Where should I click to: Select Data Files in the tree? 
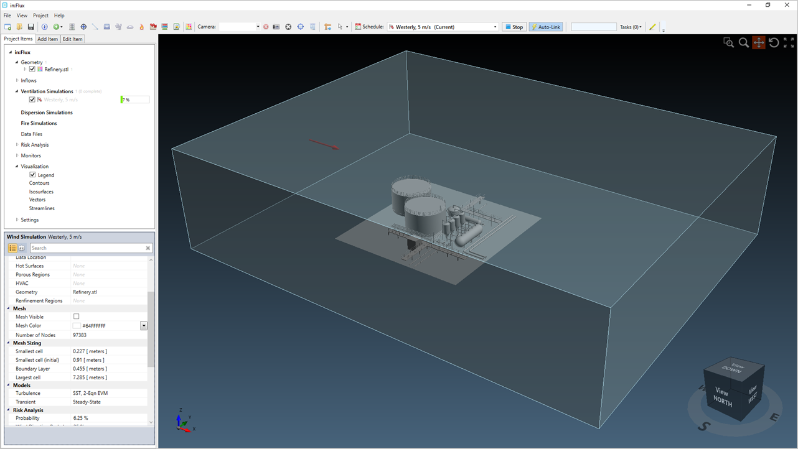(x=32, y=134)
